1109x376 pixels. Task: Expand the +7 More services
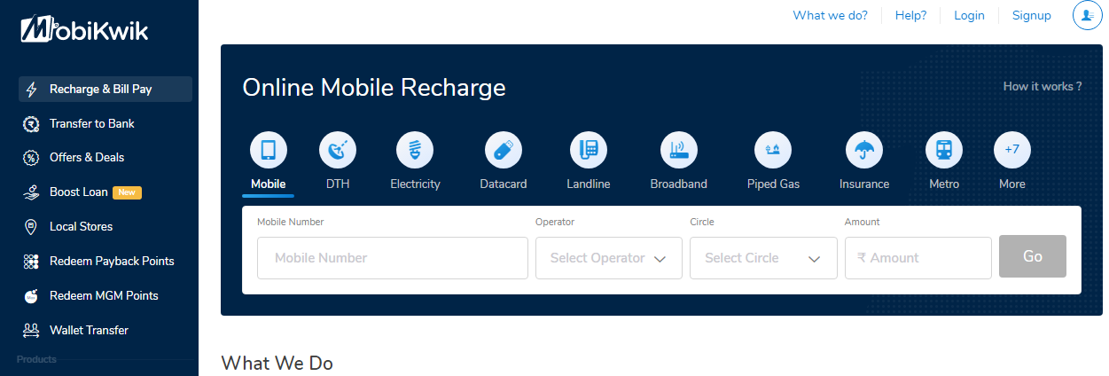[x=1012, y=150]
